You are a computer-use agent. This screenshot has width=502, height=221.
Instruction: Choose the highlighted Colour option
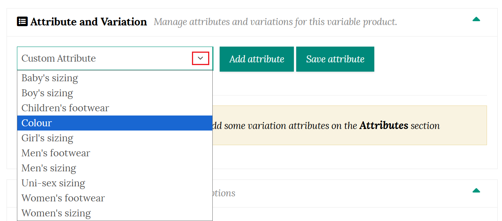[x=115, y=123]
